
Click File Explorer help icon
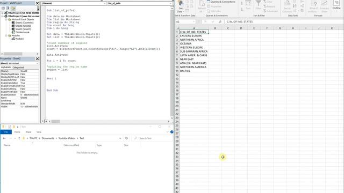point(172,132)
